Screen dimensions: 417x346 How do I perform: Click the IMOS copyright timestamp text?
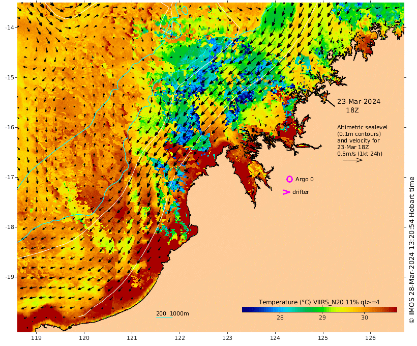(x=411, y=250)
